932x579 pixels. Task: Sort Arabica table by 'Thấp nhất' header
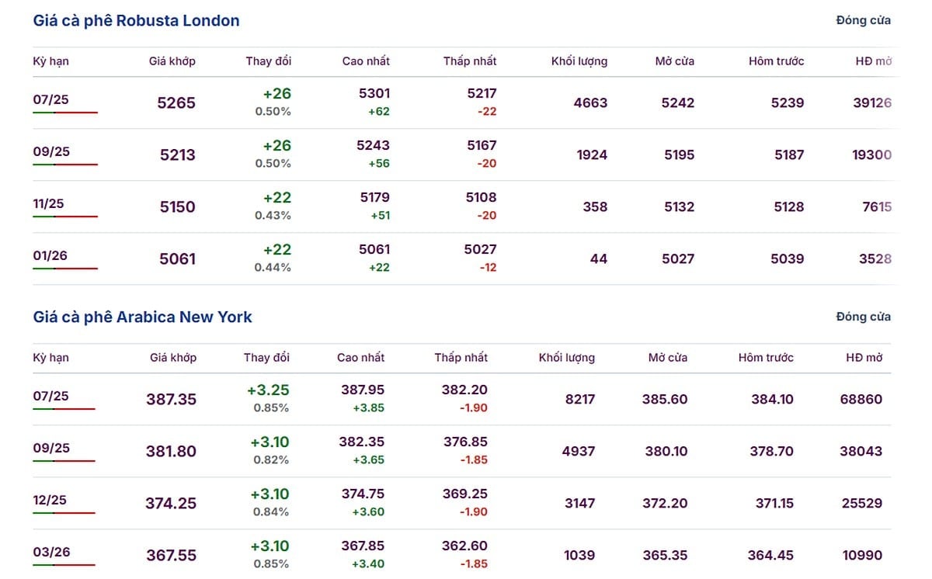(461, 358)
